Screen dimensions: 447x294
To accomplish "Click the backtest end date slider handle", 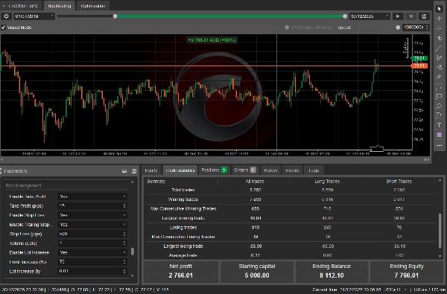I will tap(345, 16).
